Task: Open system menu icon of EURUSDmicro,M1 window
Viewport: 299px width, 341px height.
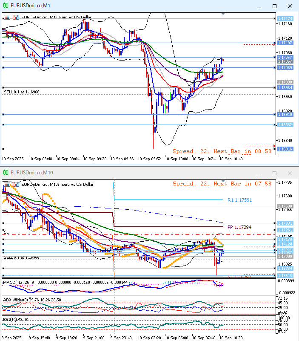Action: 6,6
